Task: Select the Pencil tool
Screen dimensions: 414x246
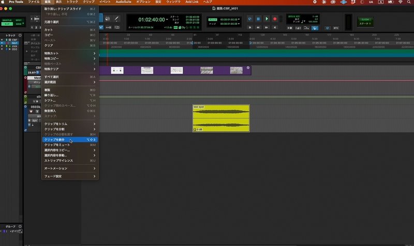Action: [116, 19]
